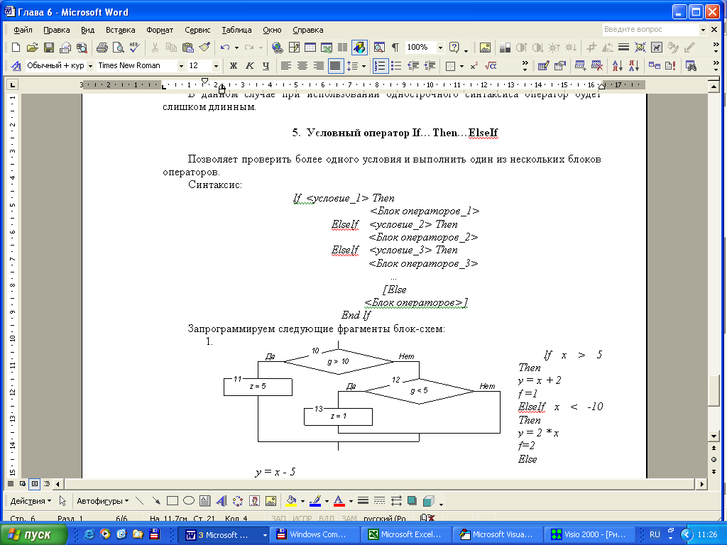
Task: Select the Arrow drawing tool
Action: [x=155, y=501]
